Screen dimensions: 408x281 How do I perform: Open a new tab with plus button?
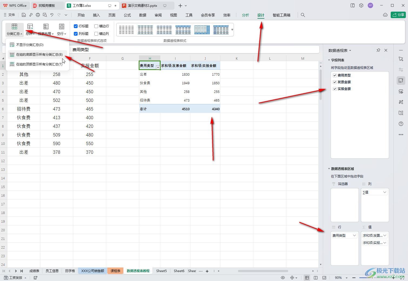180,6
